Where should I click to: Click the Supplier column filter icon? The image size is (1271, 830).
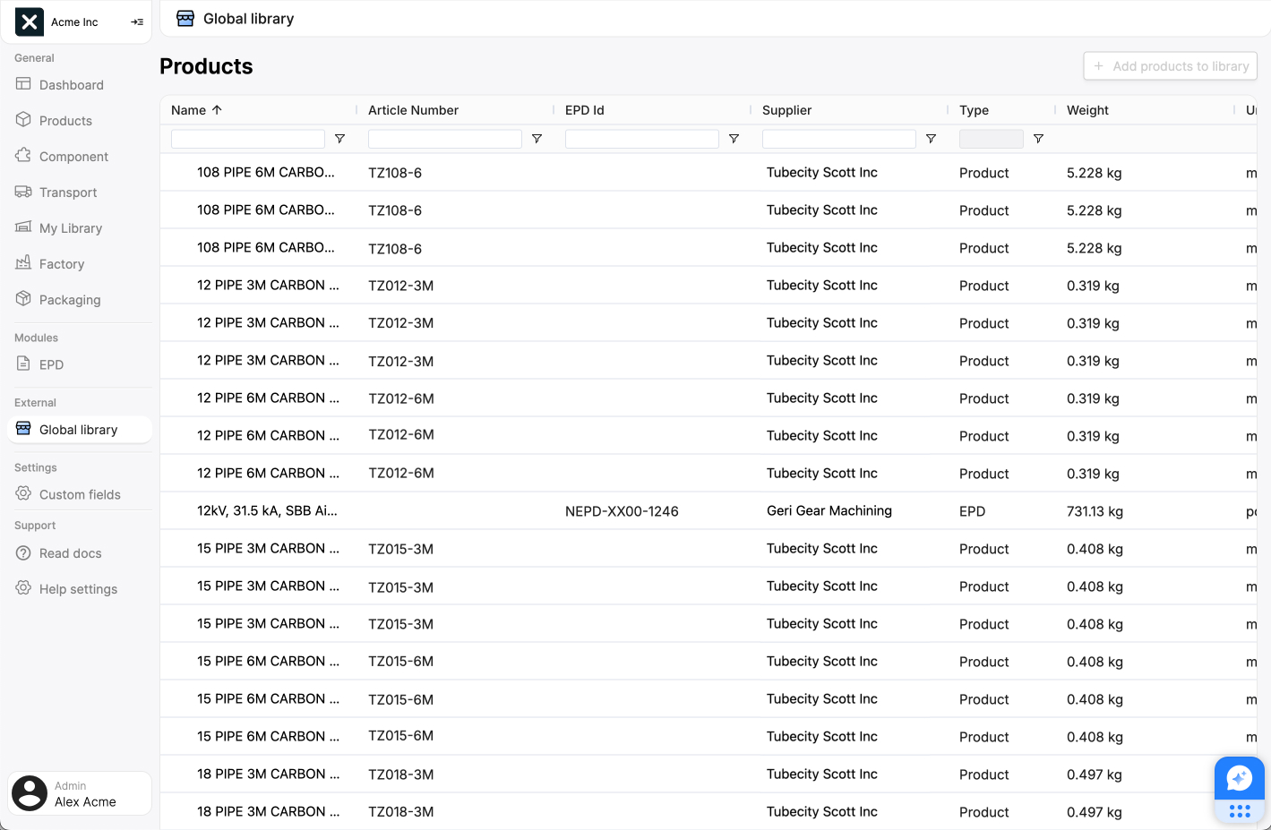[931, 139]
